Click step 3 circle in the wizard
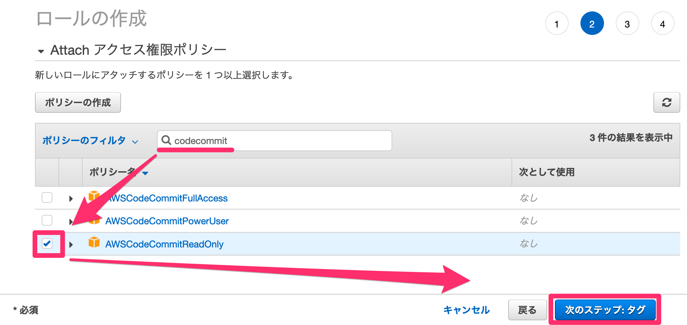 tap(627, 24)
